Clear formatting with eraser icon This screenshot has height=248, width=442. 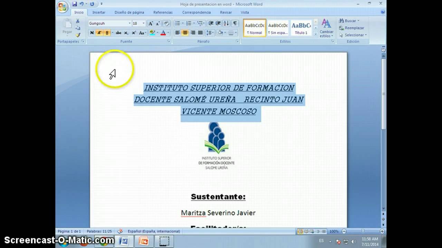point(166,23)
